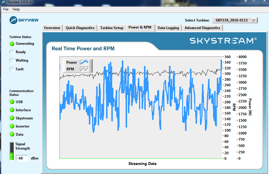Click the green Generating status LED
Viewport: 269px width, 174px height.
click(12, 44)
